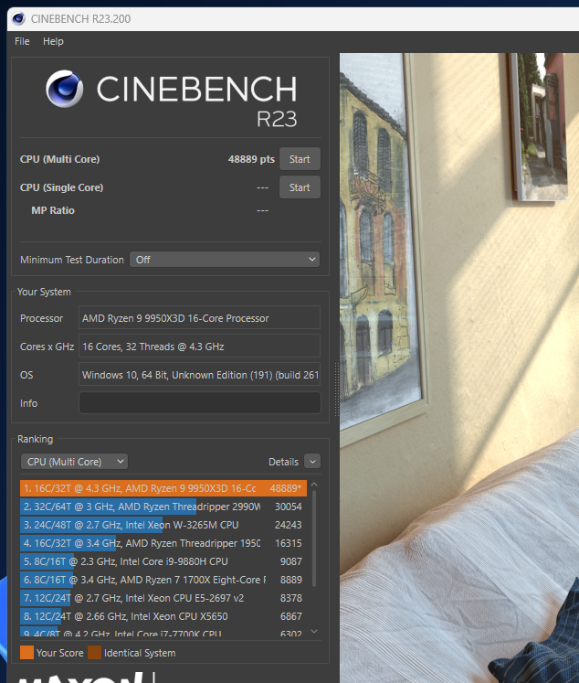Select the Intel Core i7-7700K ranking row

pos(163,632)
